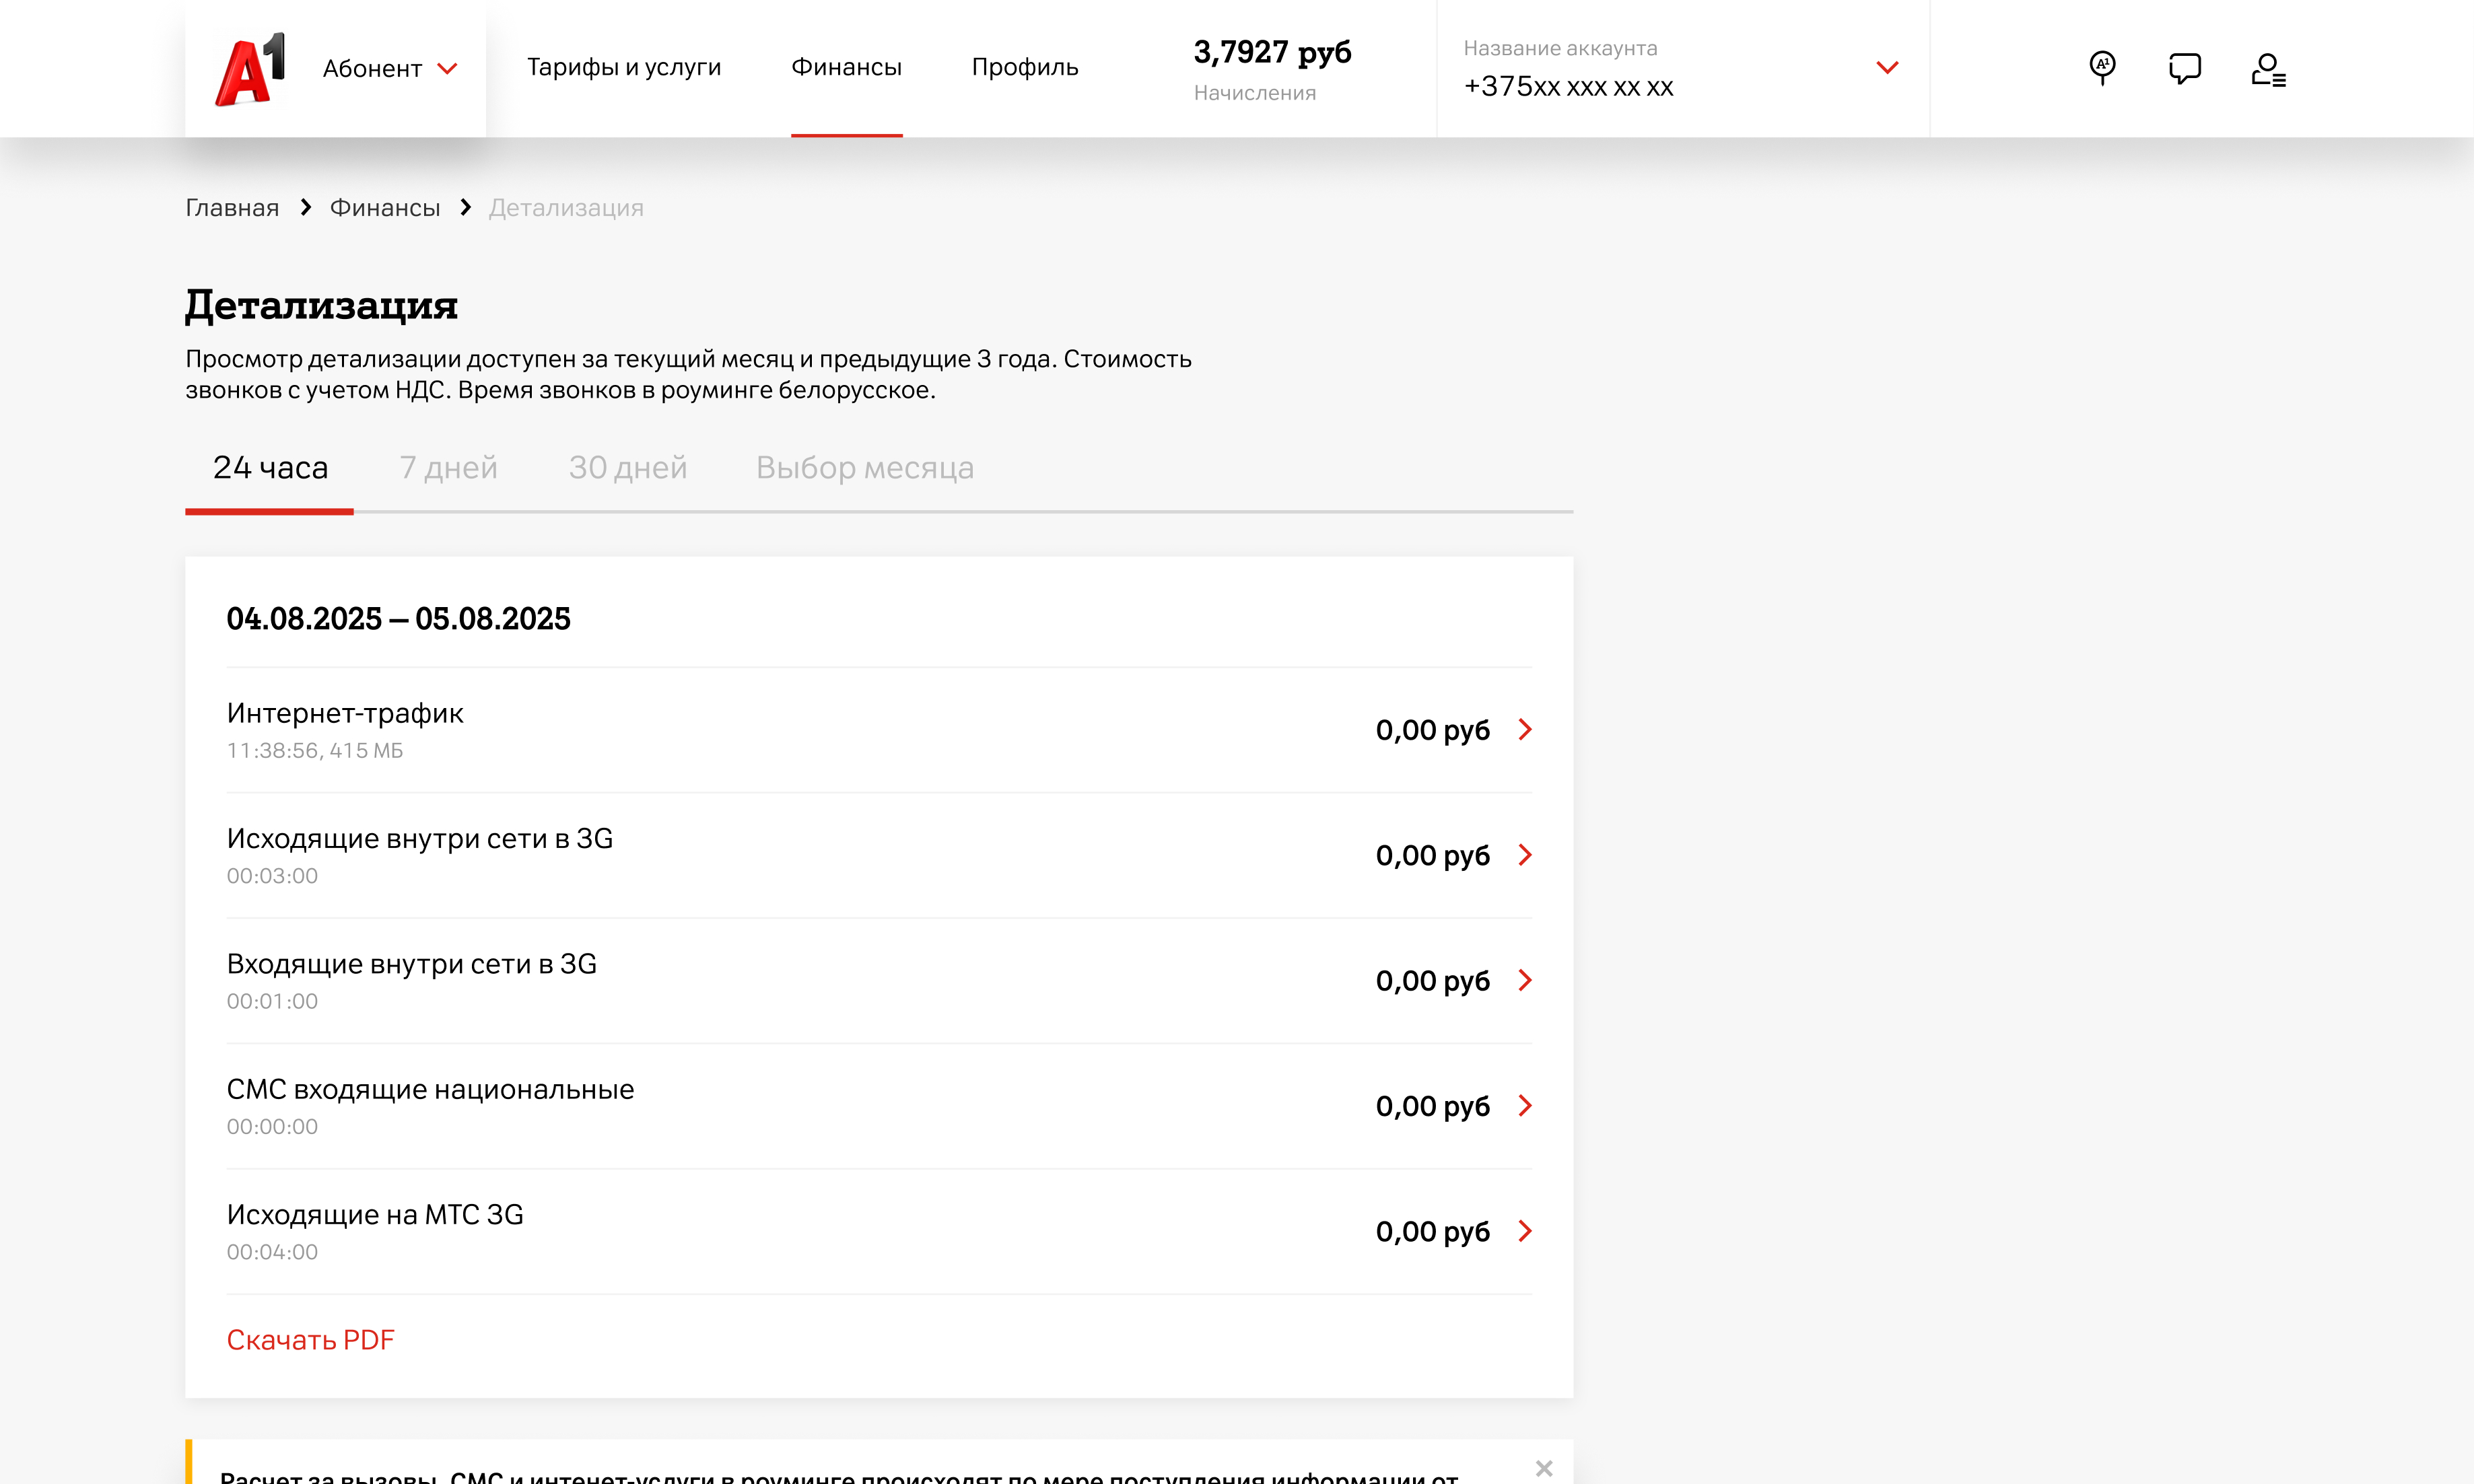Close the roaming notice banner

click(1543, 1468)
